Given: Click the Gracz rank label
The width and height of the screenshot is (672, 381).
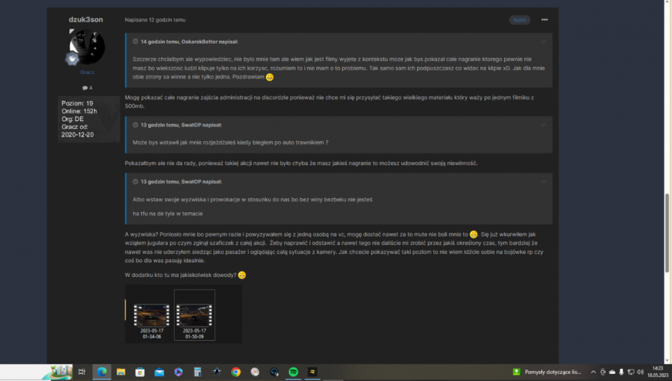Looking at the screenshot, I should (x=87, y=72).
